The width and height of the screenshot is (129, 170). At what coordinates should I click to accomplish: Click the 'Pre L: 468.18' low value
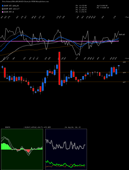81,10
